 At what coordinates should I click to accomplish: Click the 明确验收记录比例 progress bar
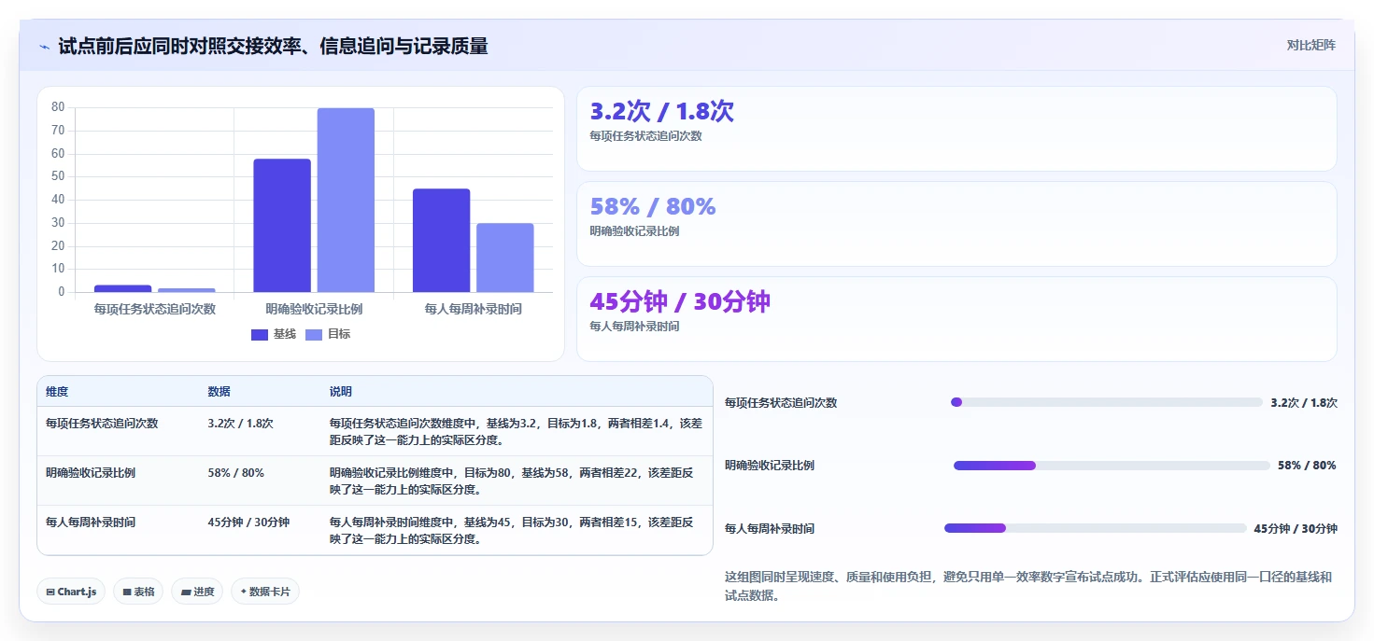click(1112, 466)
